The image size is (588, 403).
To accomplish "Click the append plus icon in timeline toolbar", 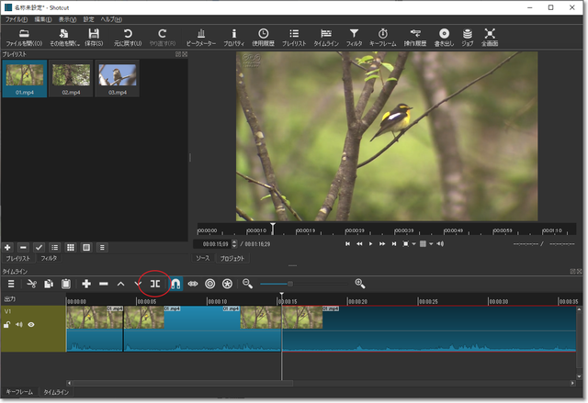I will (85, 284).
